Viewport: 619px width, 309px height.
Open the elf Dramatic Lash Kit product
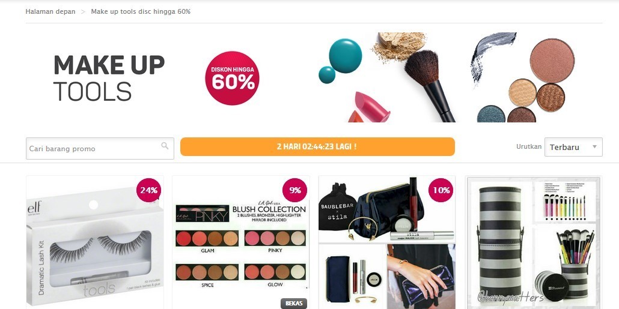tap(95, 242)
